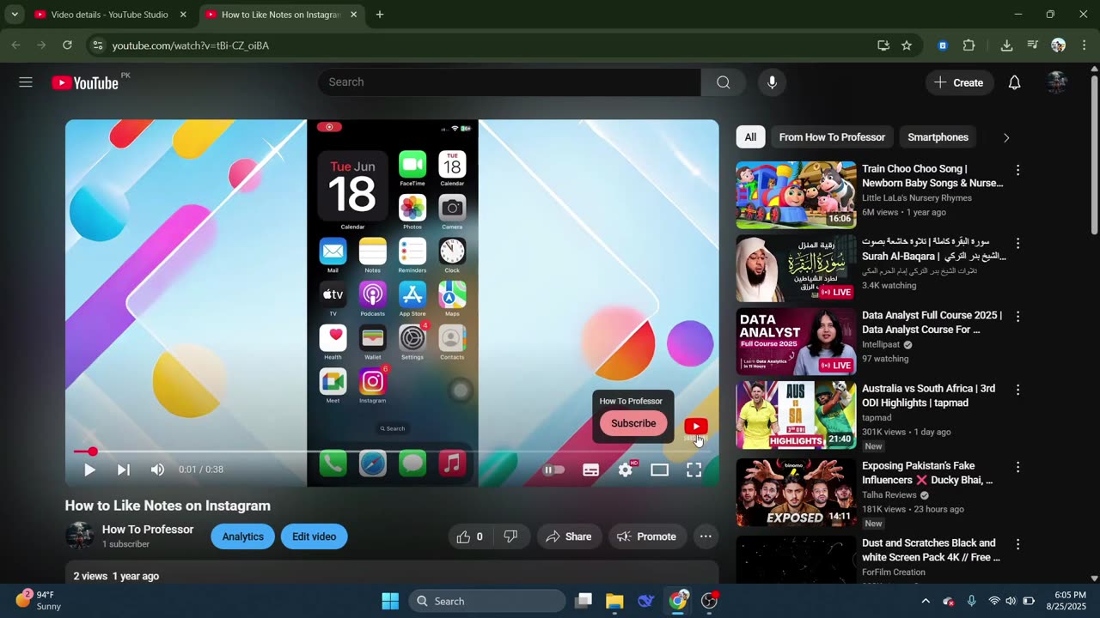Click the search magnifier button

click(724, 82)
